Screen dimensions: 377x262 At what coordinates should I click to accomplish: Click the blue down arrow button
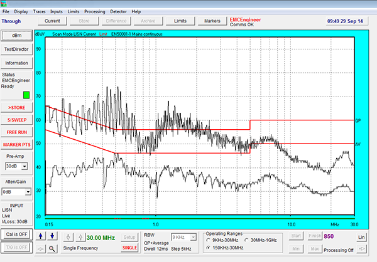52,236
